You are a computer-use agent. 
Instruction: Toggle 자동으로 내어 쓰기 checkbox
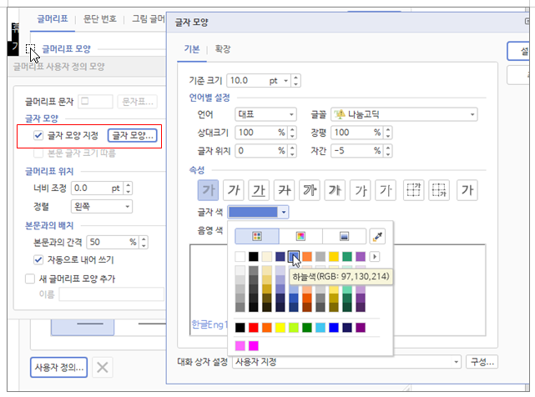[x=38, y=260]
